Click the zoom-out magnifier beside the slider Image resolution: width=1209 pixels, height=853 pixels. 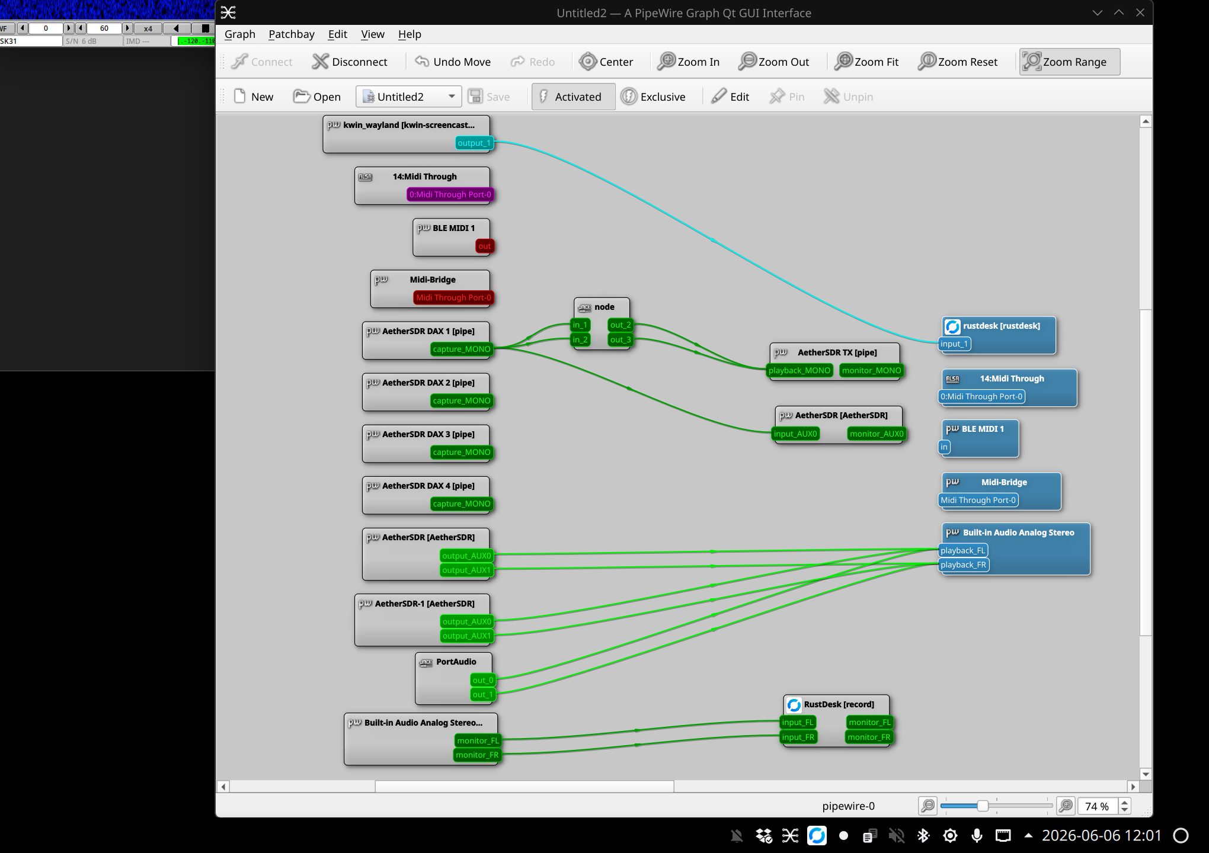(928, 806)
